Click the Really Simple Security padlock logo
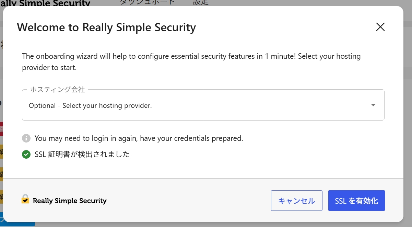Viewport: 412px width, 227px height. pyautogui.click(x=25, y=200)
